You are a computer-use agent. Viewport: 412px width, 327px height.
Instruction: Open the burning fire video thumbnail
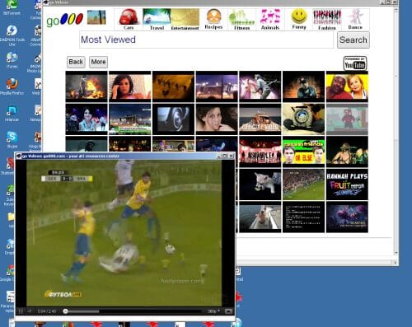[x=87, y=86]
